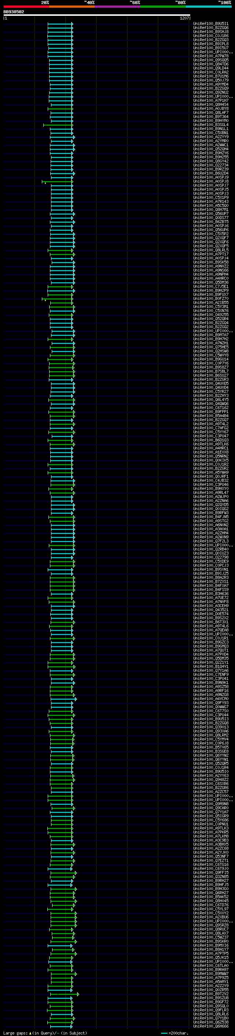Click the green alignment bar for UniRef100_B3SGL4
Image resolution: width=235 pixels, height=1036 pixels.
coord(58,125)
